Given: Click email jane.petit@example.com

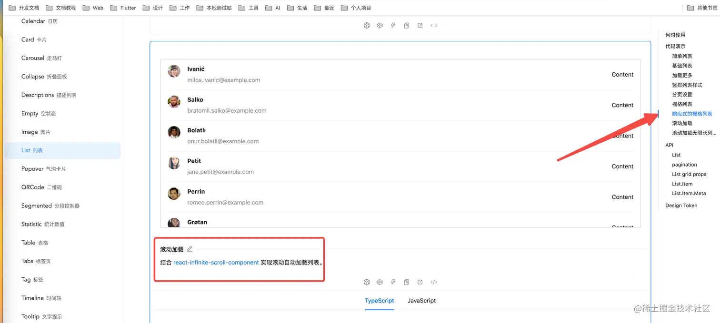Looking at the screenshot, I should coord(220,172).
